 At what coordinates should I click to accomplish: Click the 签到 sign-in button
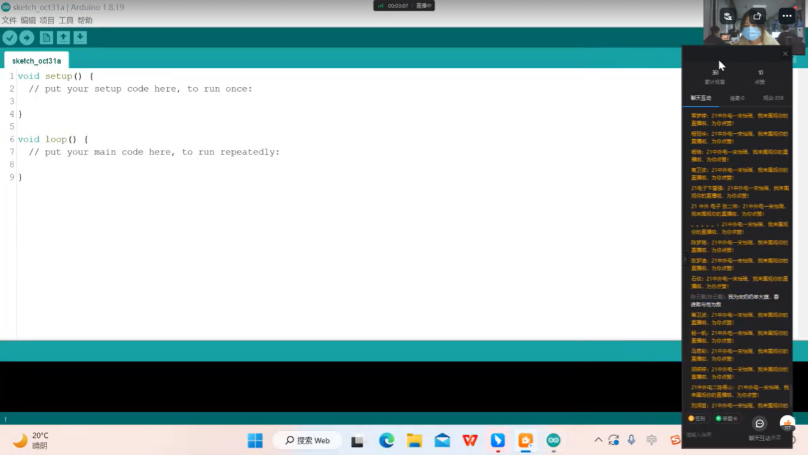click(696, 419)
